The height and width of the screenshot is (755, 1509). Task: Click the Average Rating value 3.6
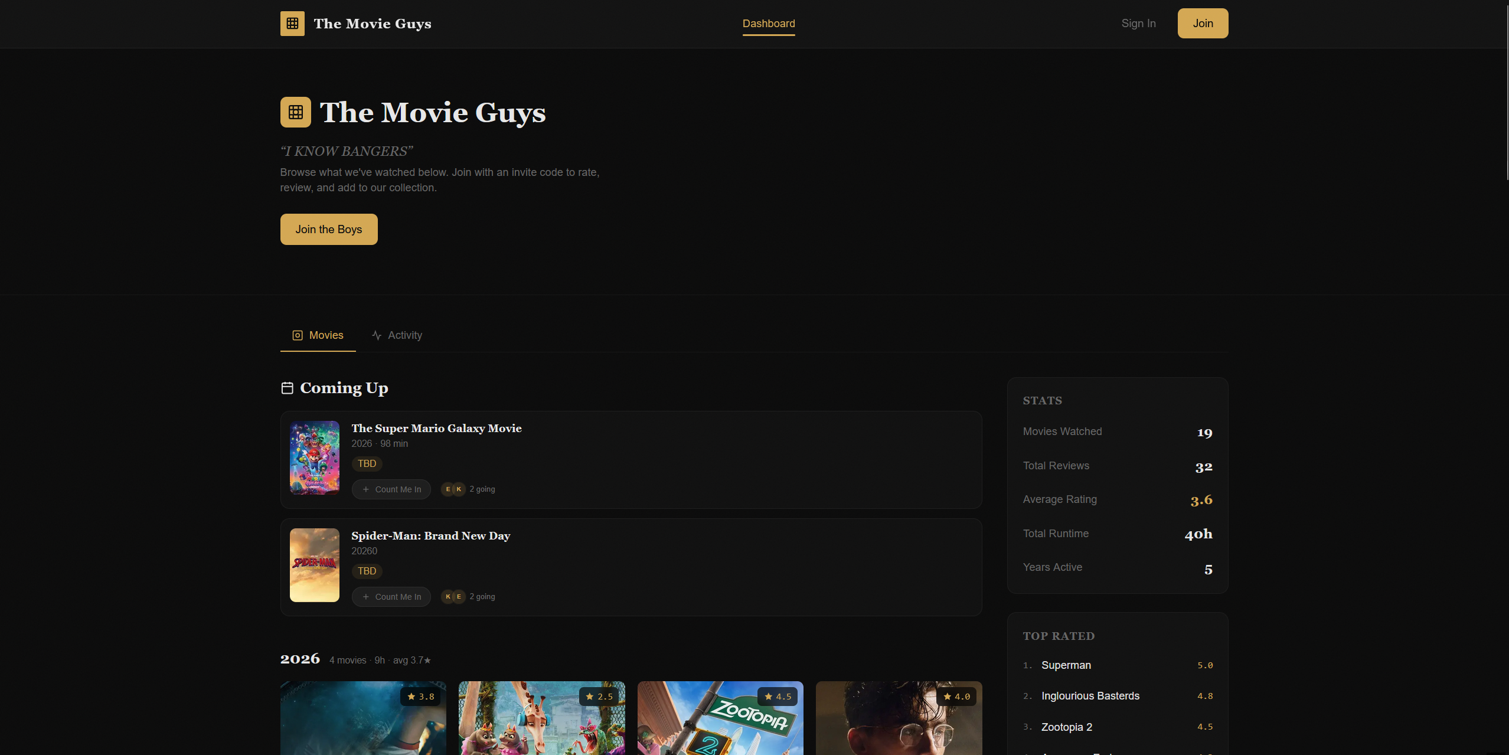1201,501
